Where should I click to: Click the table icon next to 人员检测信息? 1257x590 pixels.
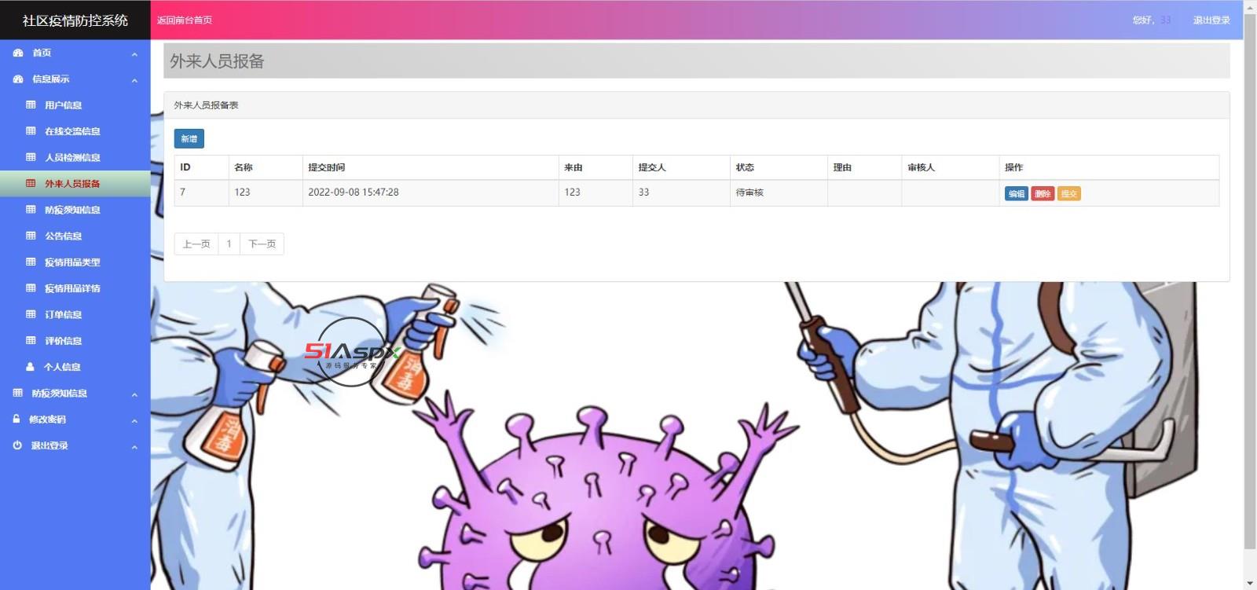coord(31,157)
